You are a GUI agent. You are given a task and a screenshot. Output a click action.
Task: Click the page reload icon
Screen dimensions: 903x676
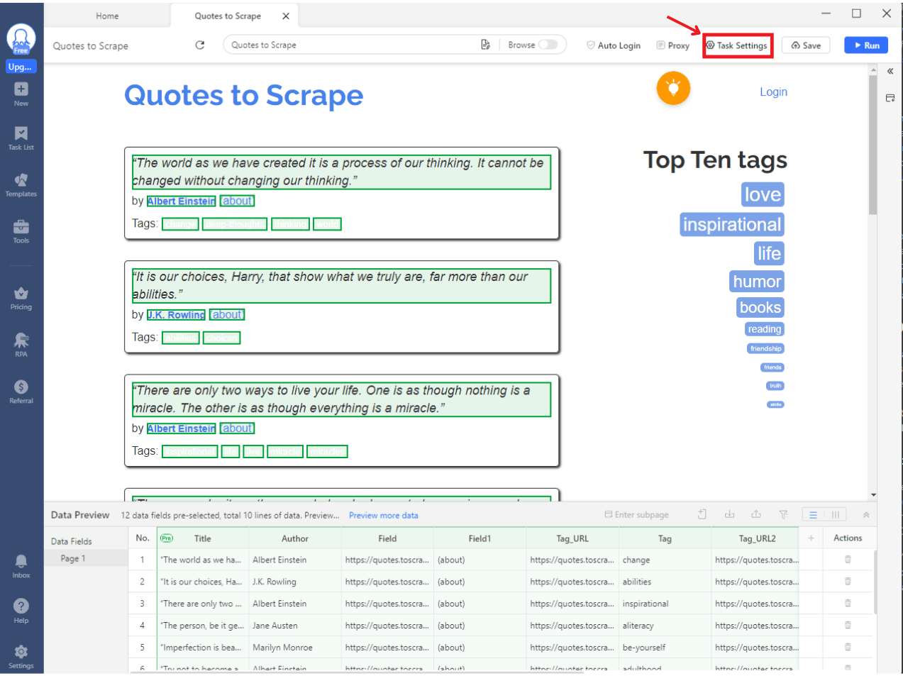[200, 45]
